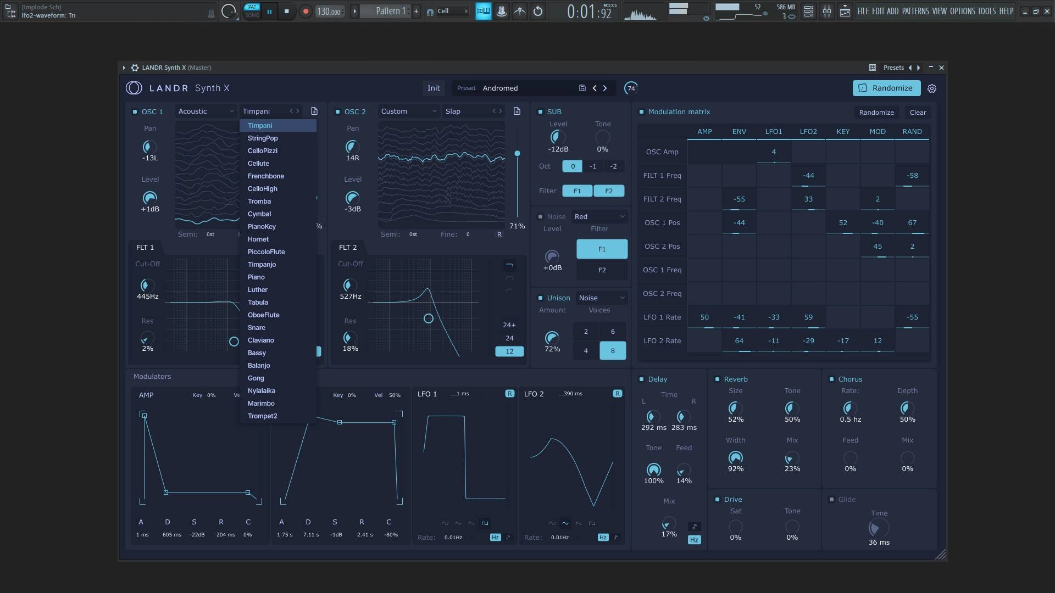1055x593 pixels.
Task: Open wrapper preset grid icon
Action: point(872,68)
